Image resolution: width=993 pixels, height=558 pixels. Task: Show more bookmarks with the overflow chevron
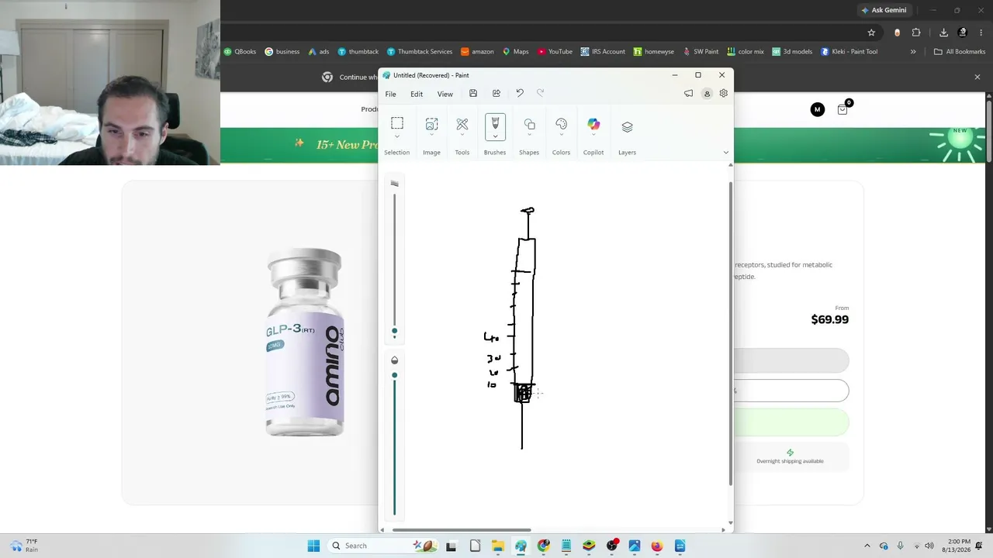tap(913, 52)
